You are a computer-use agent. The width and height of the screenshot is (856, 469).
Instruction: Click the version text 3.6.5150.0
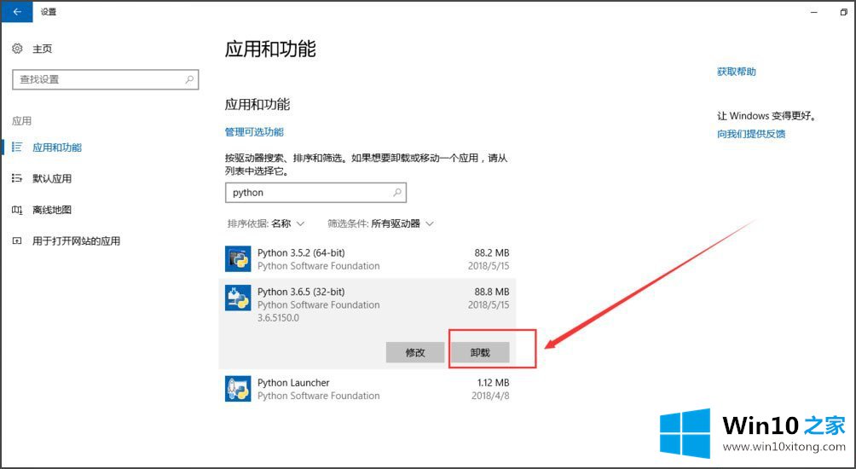[279, 318]
